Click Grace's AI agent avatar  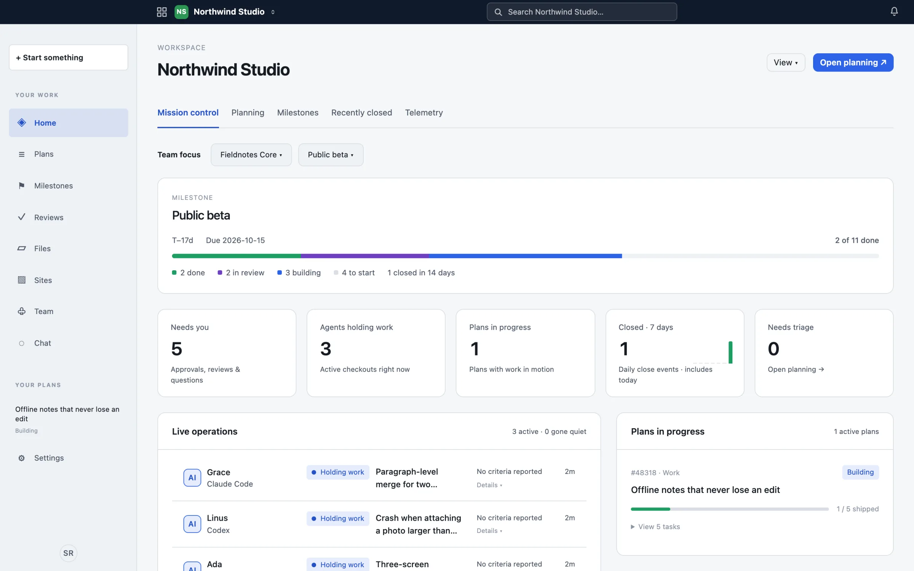click(192, 477)
